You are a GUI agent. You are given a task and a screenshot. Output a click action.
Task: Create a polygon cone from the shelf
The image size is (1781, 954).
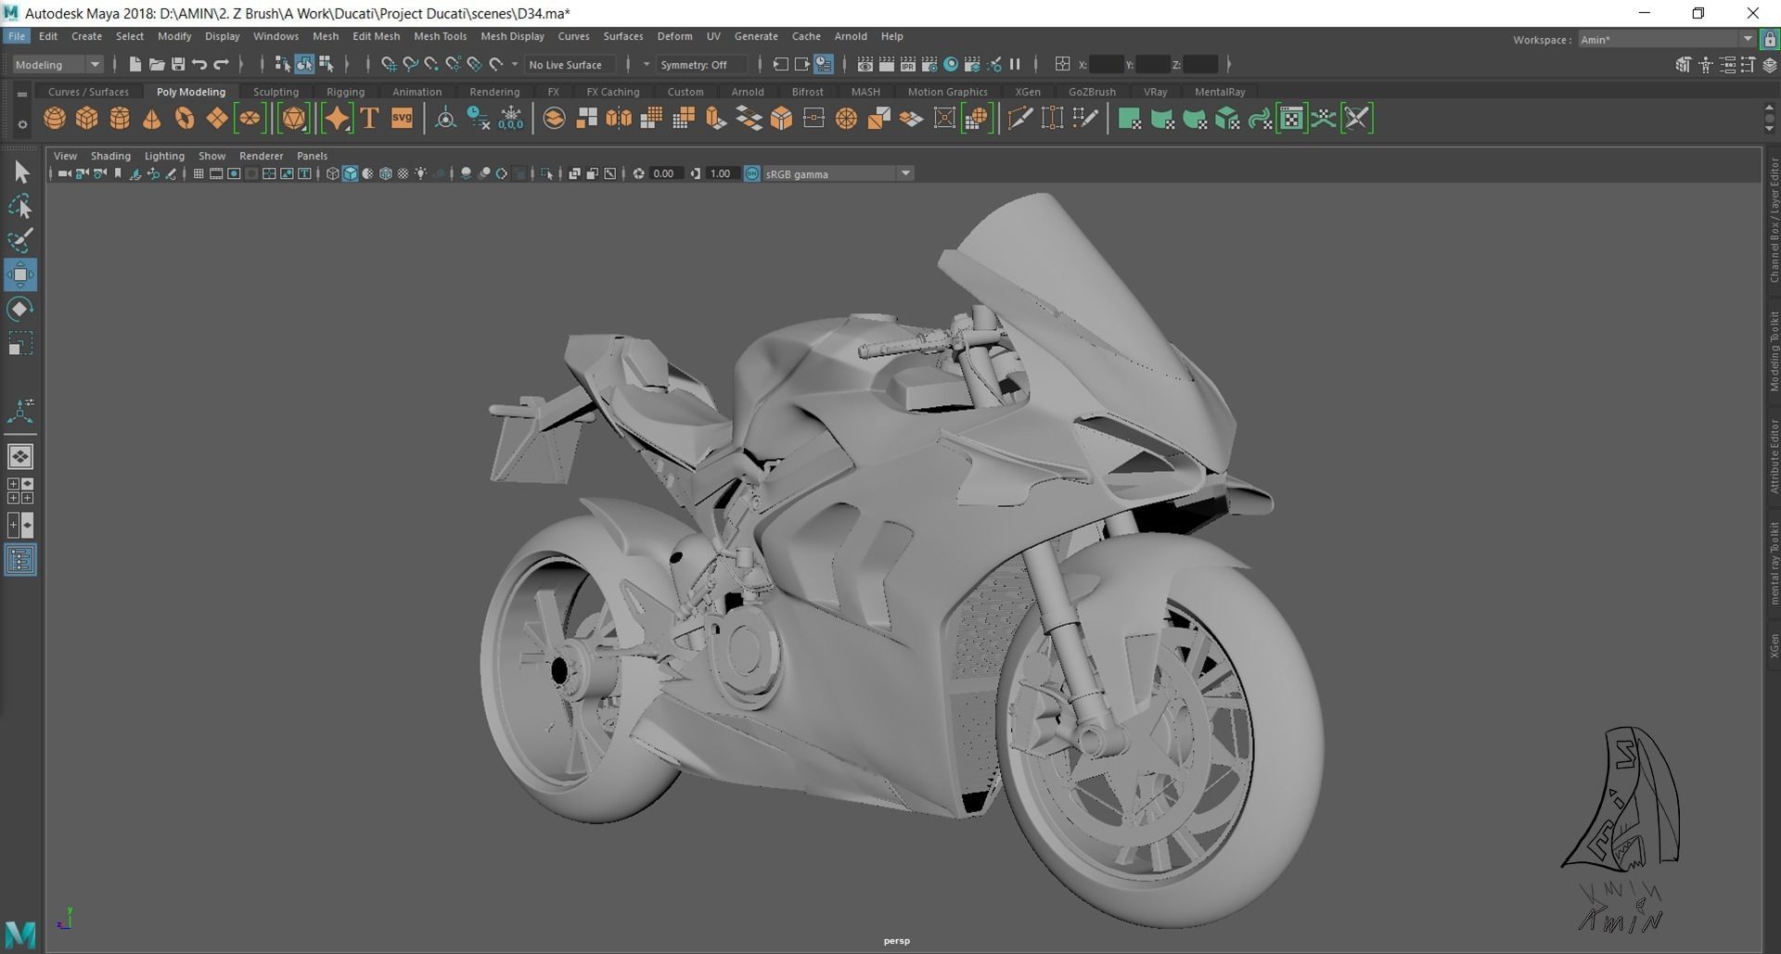tap(152, 119)
